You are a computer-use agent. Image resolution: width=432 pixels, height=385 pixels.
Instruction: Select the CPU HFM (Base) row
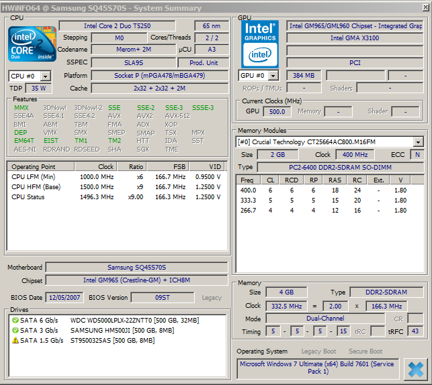click(x=116, y=187)
